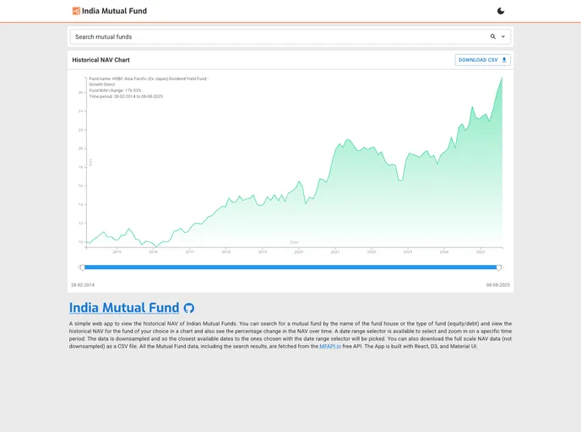Screen dimensions: 581x432
Task: Click the app description paragraph
Action: pyautogui.click(x=290, y=335)
